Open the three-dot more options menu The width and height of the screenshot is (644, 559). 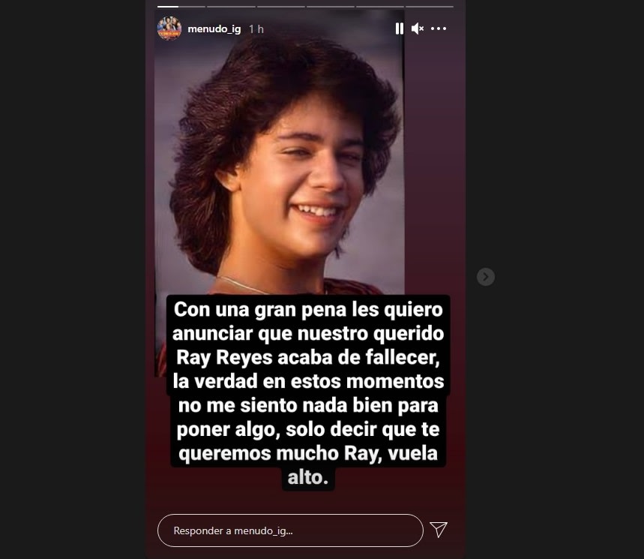click(439, 29)
